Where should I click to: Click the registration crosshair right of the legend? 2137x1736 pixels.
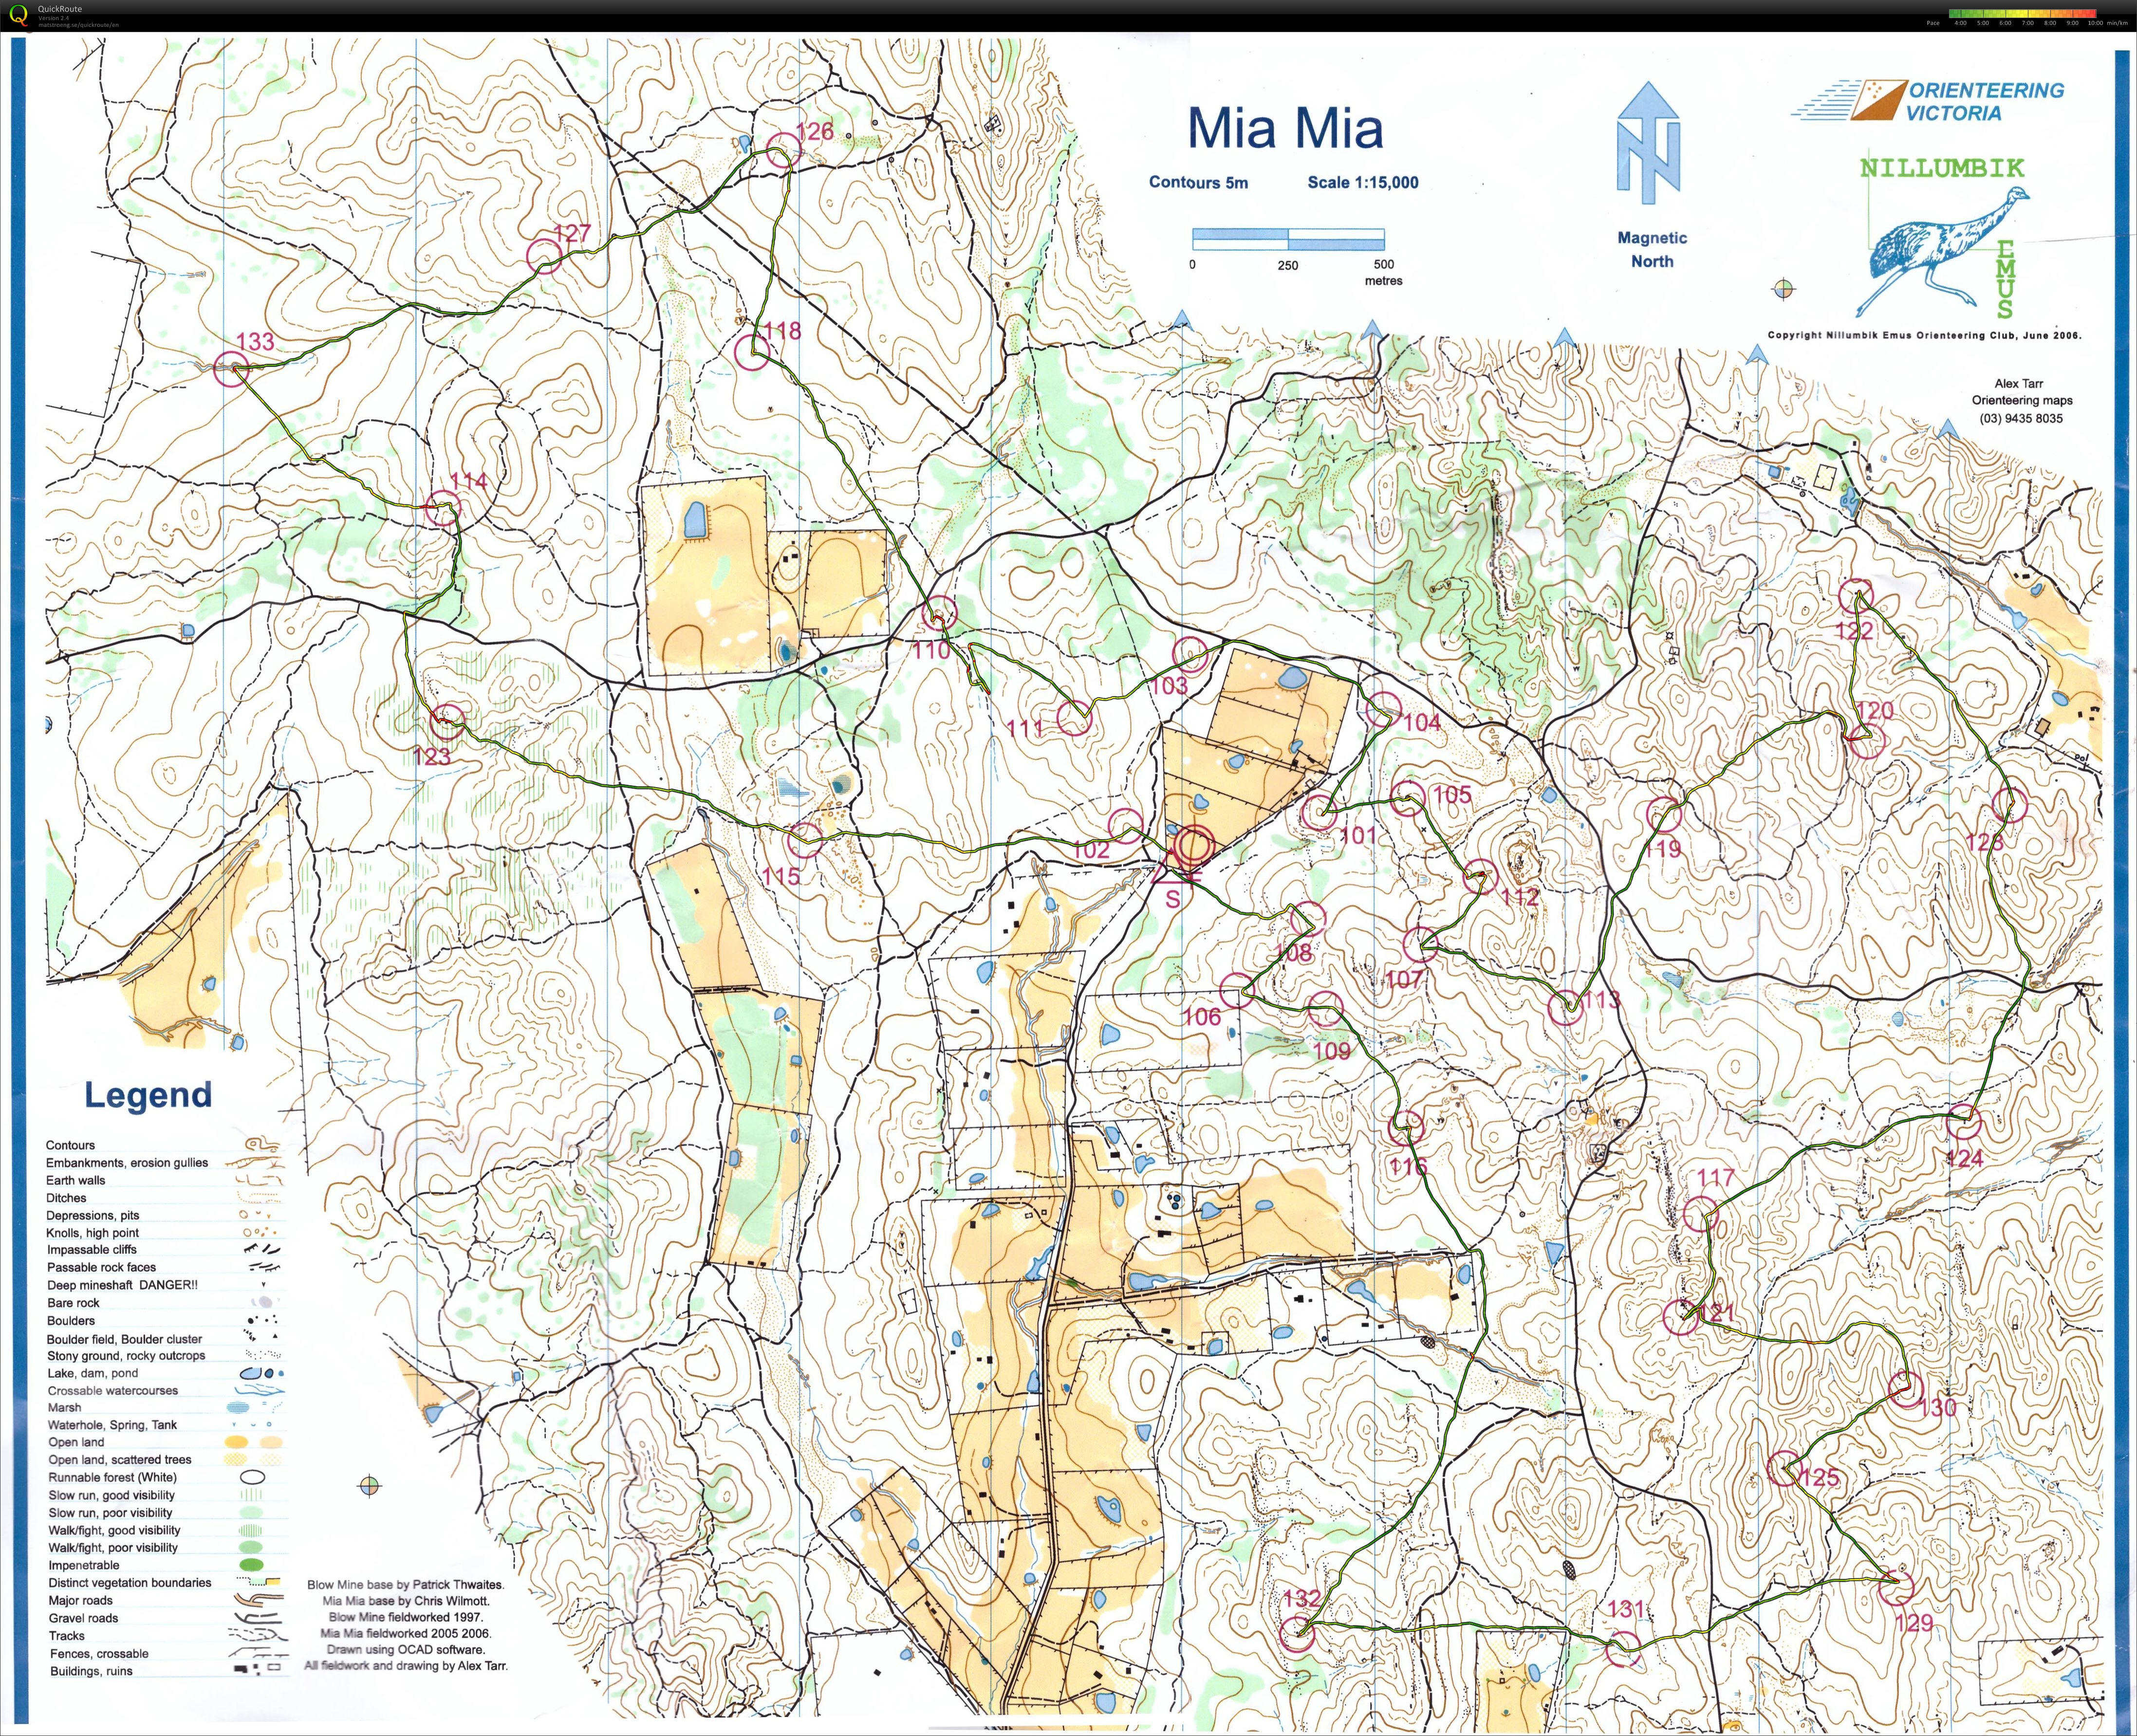point(369,1485)
